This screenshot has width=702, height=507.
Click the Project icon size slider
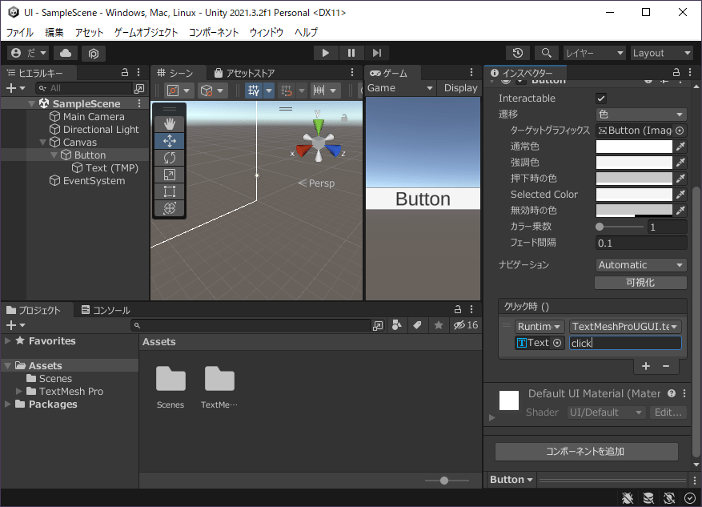[447, 481]
